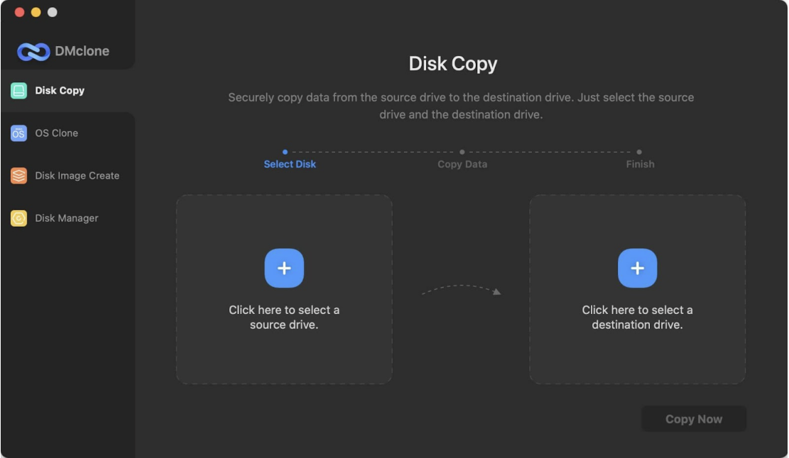Image resolution: width=789 pixels, height=458 pixels.
Task: Click the Disk Image Create icon
Action: 18,176
